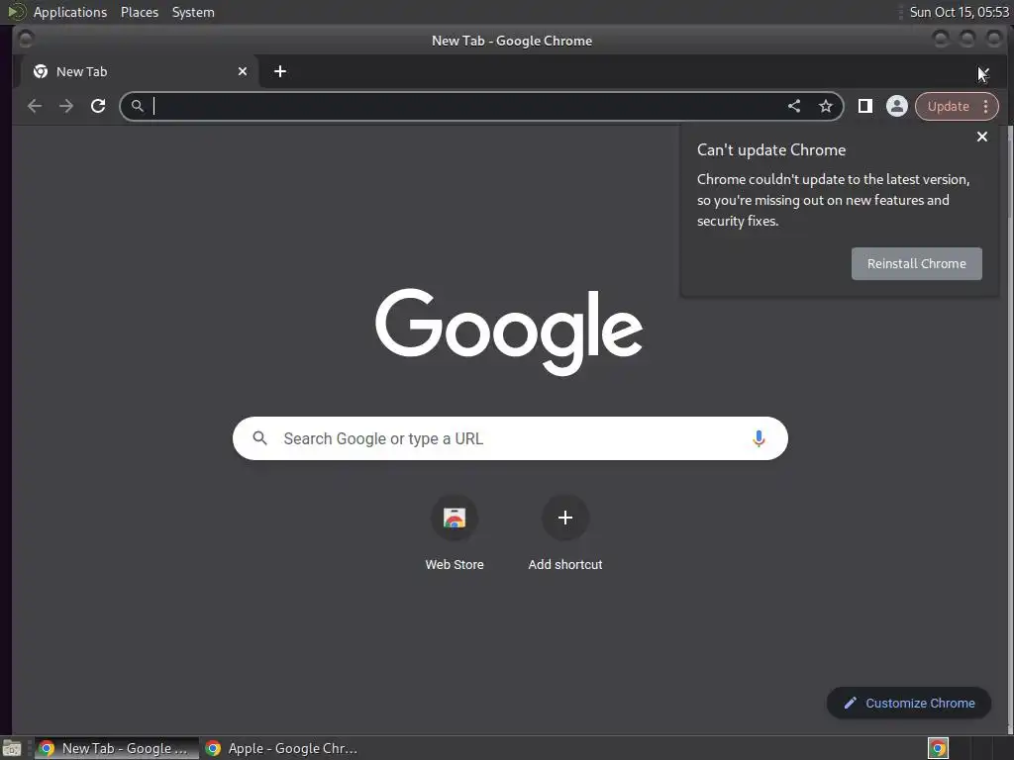The height and width of the screenshot is (760, 1014).
Task: Click the Add shortcut tile
Action: 565,533
